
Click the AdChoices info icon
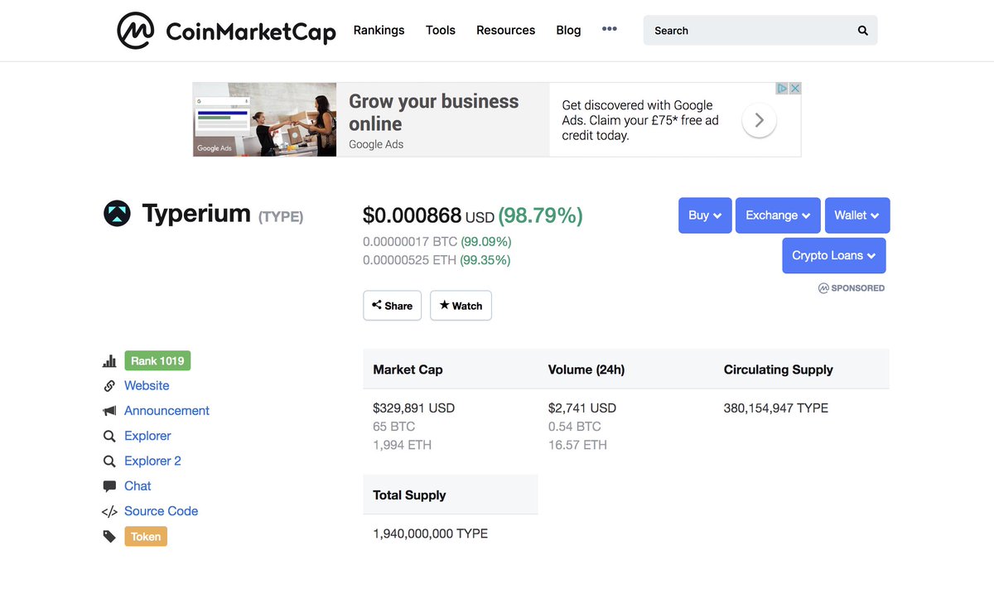click(x=781, y=89)
